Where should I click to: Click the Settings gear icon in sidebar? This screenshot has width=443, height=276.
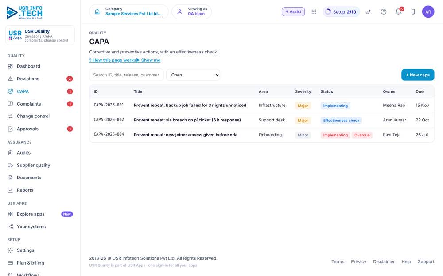coord(10,250)
